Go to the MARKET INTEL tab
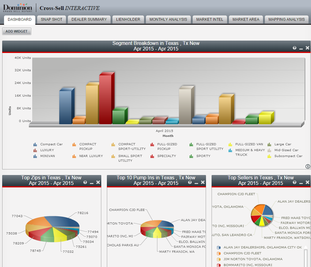The width and height of the screenshot is (311, 267). (x=210, y=20)
